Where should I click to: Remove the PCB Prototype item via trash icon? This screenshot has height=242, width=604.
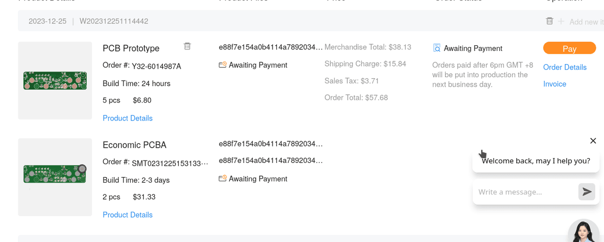[187, 46]
